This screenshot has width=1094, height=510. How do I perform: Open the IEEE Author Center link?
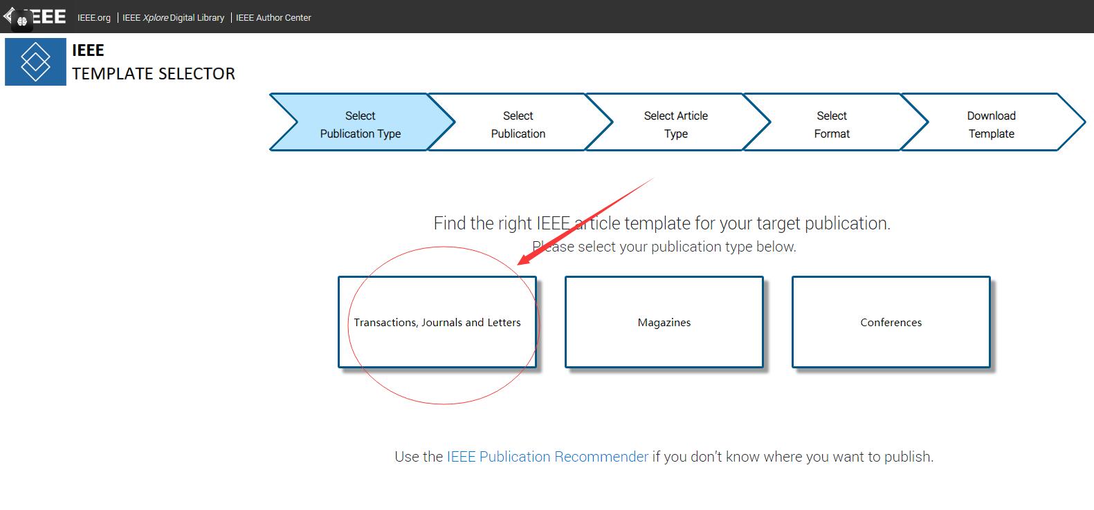pyautogui.click(x=273, y=18)
